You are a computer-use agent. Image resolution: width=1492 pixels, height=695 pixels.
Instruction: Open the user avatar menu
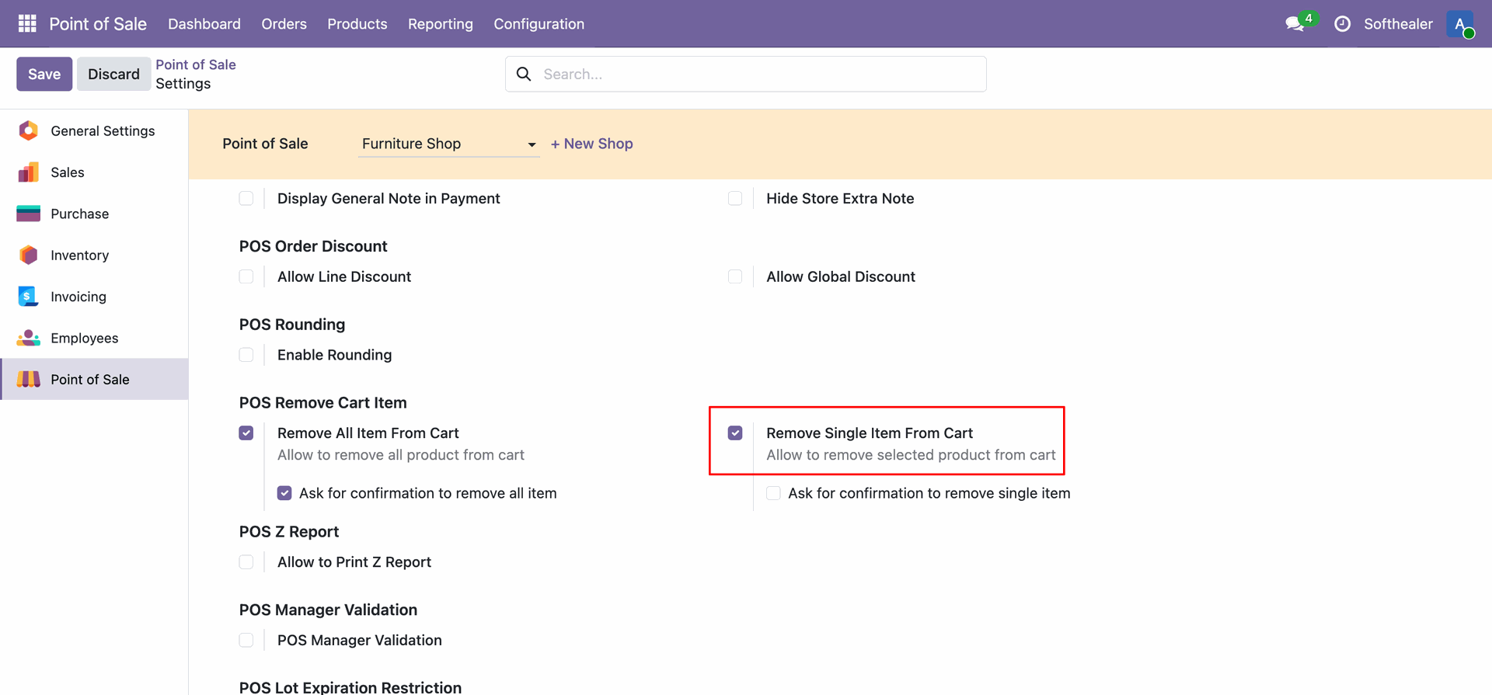(1460, 24)
